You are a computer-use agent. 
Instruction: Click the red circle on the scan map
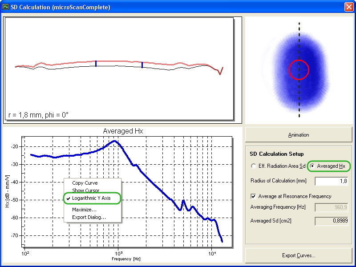299,70
